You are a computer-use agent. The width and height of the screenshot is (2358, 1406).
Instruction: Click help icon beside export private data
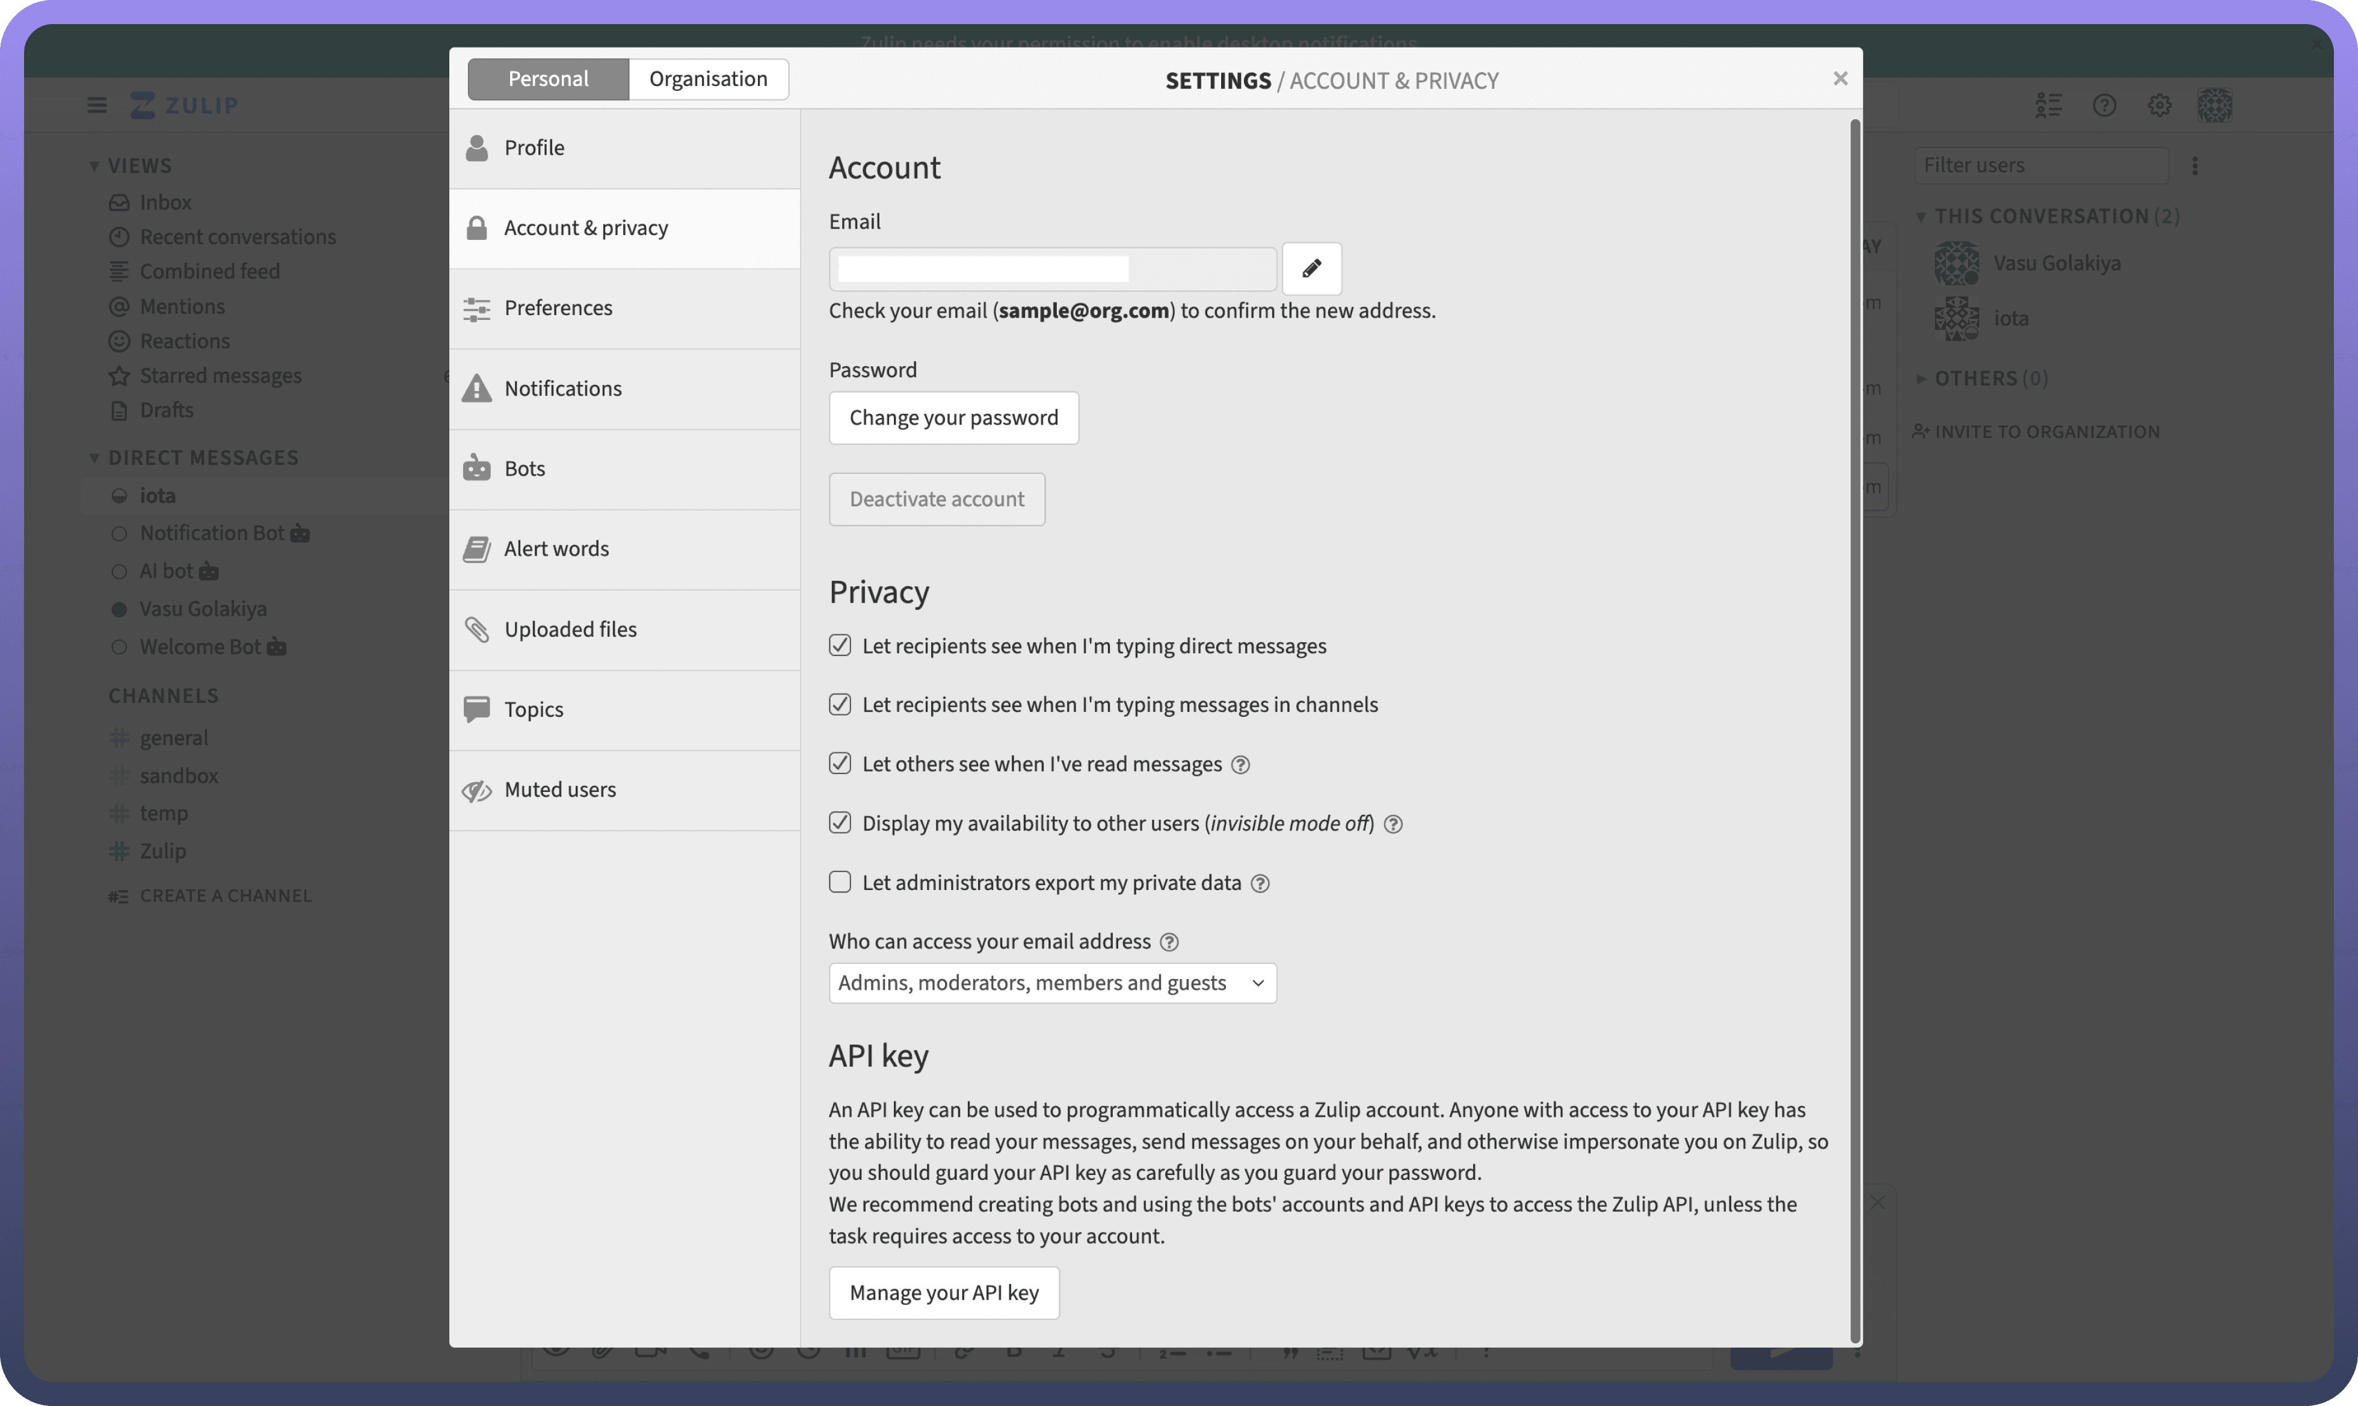(x=1260, y=883)
